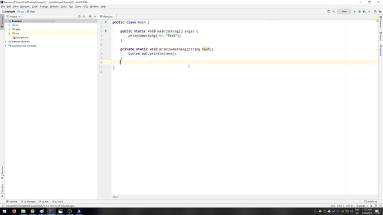Click the layout window icon left of hammer
The width and height of the screenshot is (383, 215).
329,11
